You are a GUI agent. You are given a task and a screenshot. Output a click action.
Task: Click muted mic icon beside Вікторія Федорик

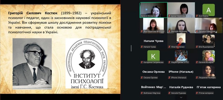point(169,31)
